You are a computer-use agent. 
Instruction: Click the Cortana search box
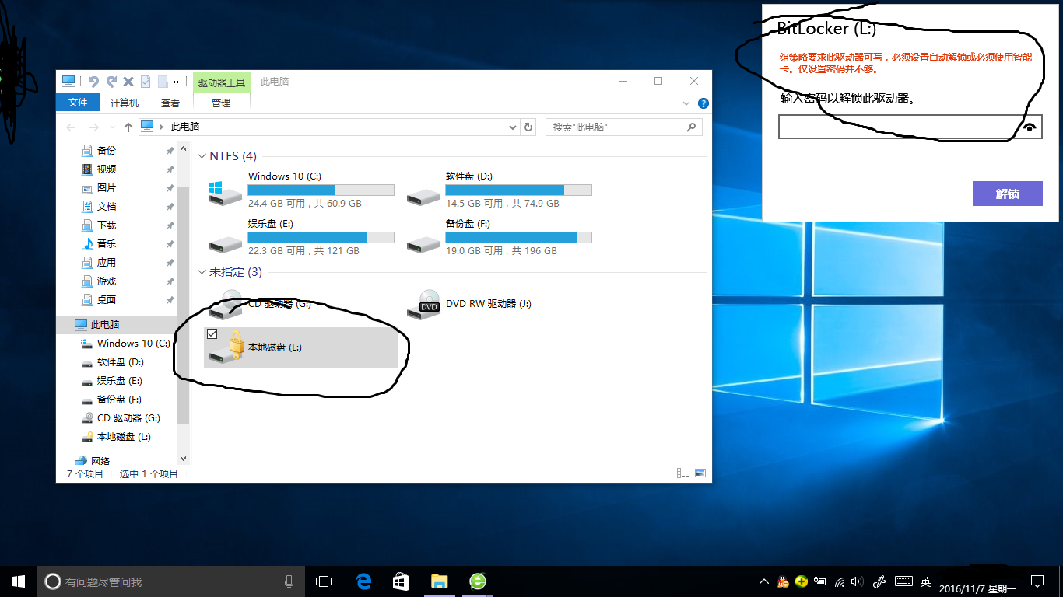tap(170, 581)
